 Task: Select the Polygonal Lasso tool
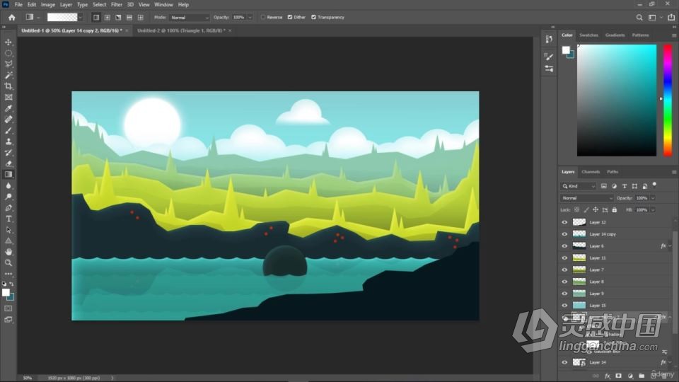(8, 64)
